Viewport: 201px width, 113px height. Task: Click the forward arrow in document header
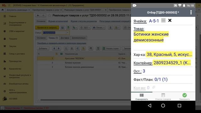point(43,15)
